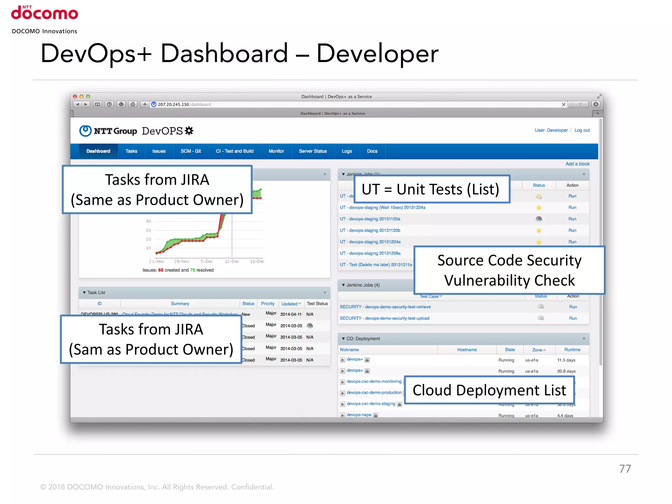Sort Task List by Updated column
Screen dimensions: 672x504
pyautogui.click(x=291, y=304)
